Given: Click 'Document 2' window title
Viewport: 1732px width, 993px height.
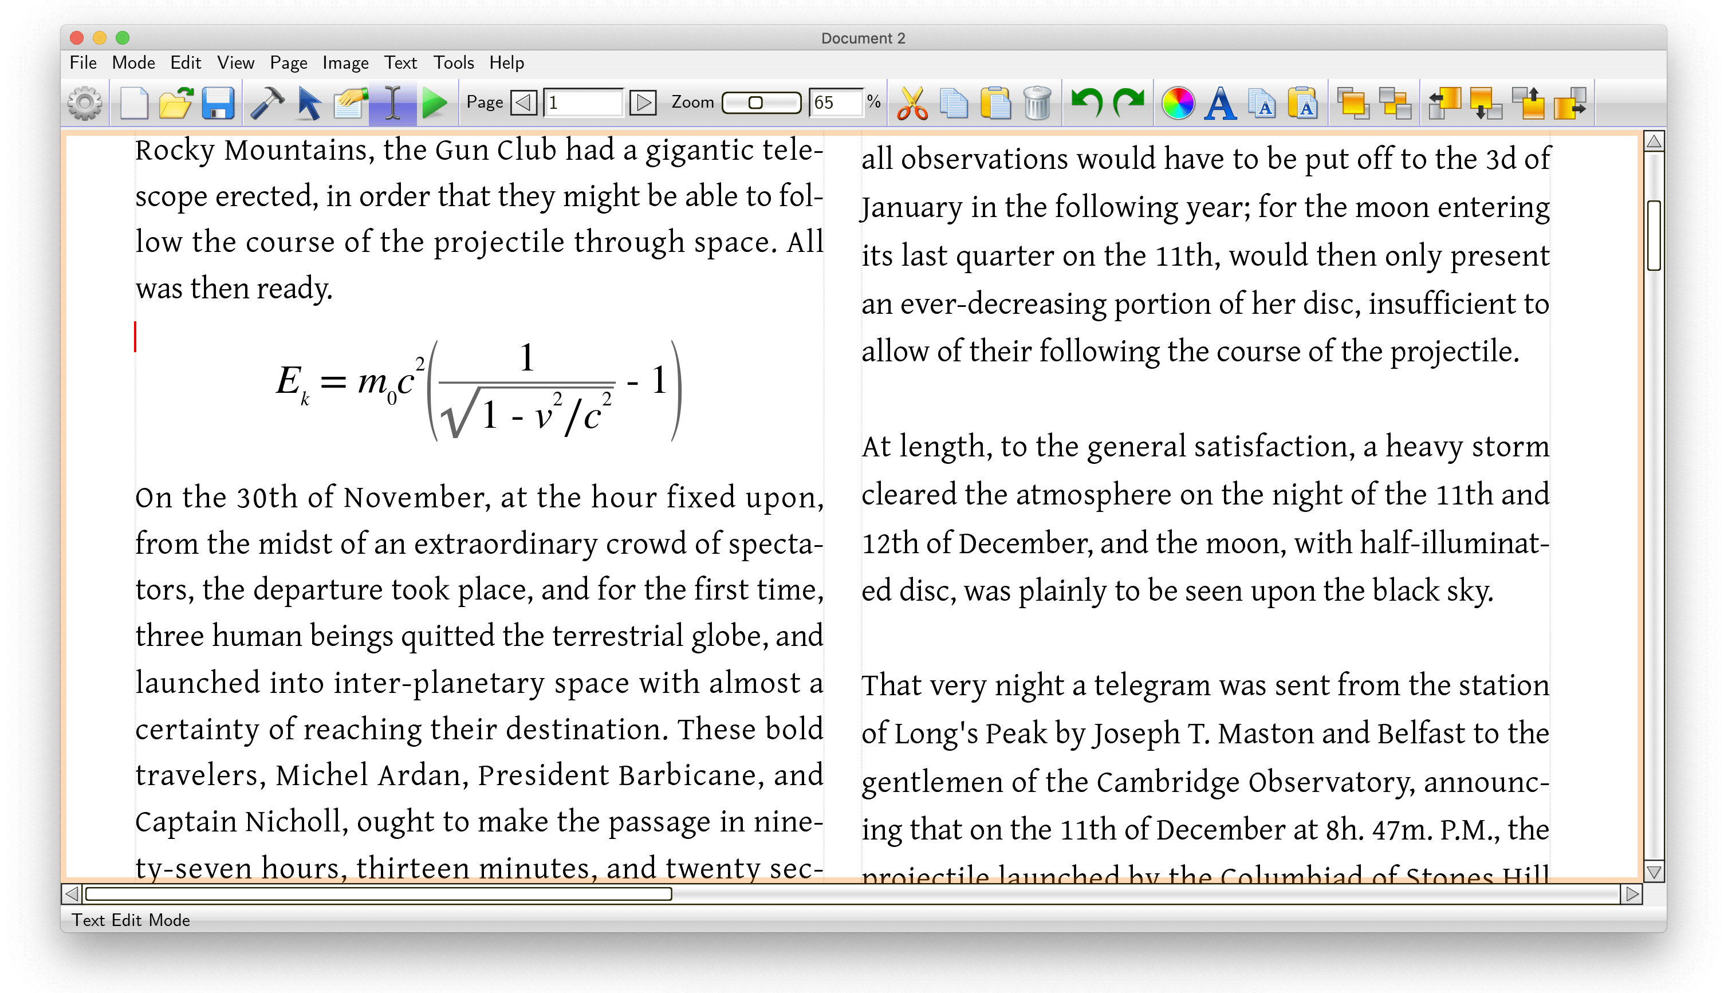Looking at the screenshot, I should (863, 38).
